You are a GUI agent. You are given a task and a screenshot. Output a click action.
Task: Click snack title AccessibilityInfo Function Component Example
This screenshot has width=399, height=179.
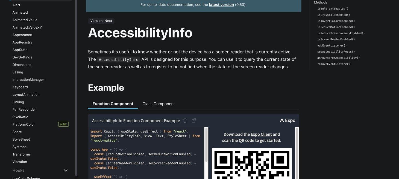click(136, 120)
